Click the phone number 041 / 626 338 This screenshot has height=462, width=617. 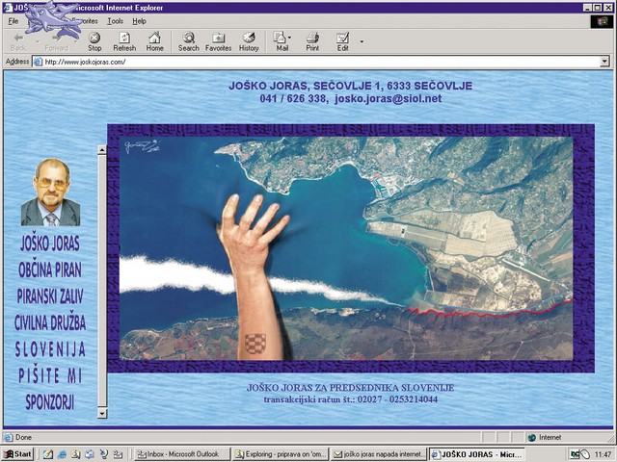point(292,98)
